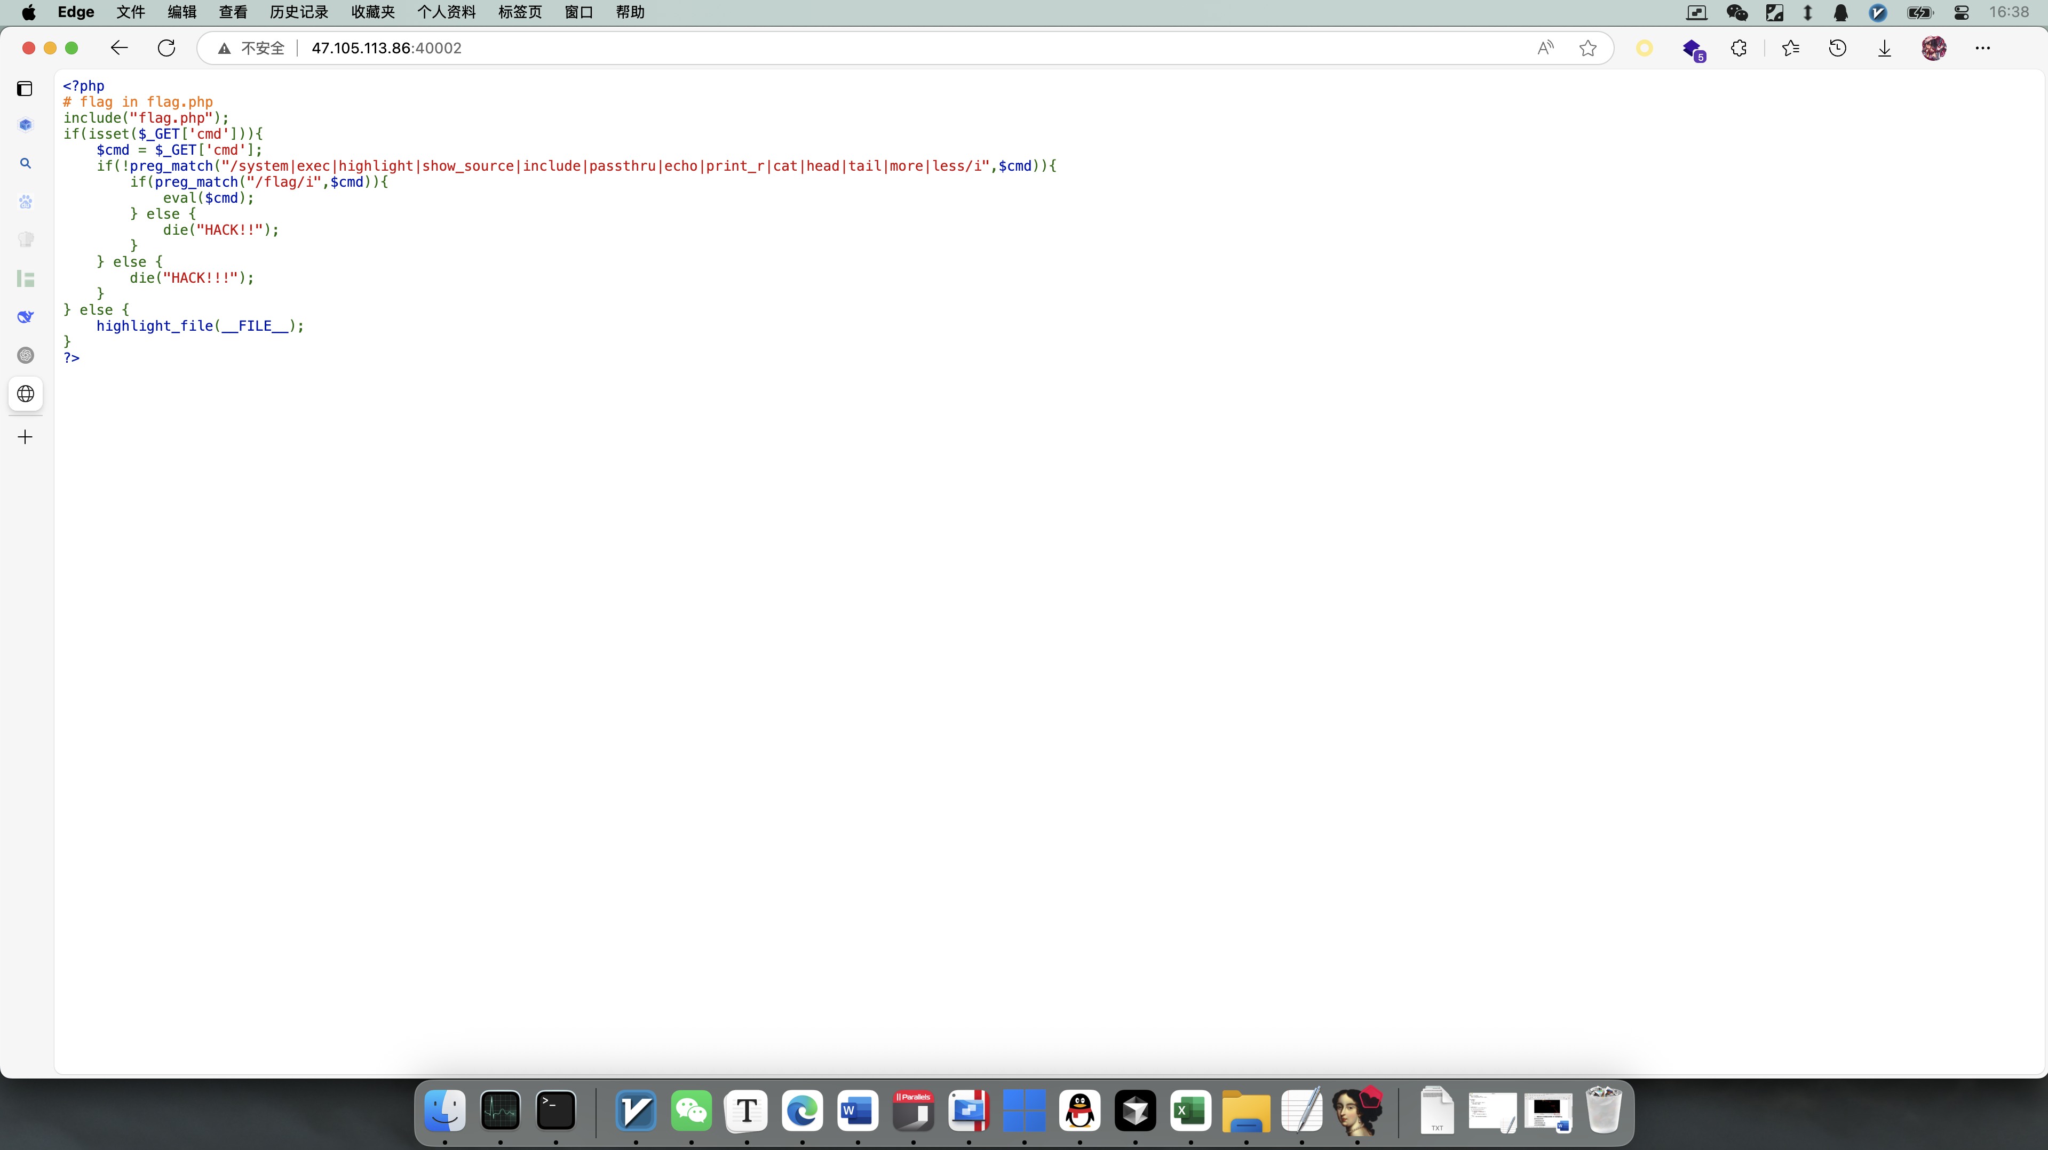Go back to the previous page
The width and height of the screenshot is (2048, 1150).
[119, 47]
